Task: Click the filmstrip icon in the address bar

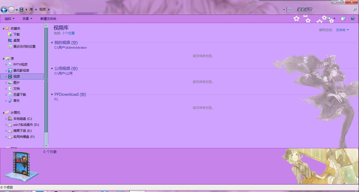Action: (x=22, y=10)
